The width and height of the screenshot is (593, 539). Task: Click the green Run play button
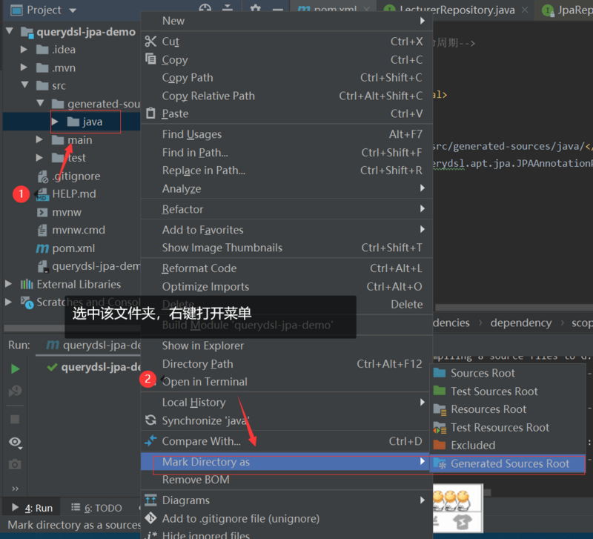click(15, 368)
